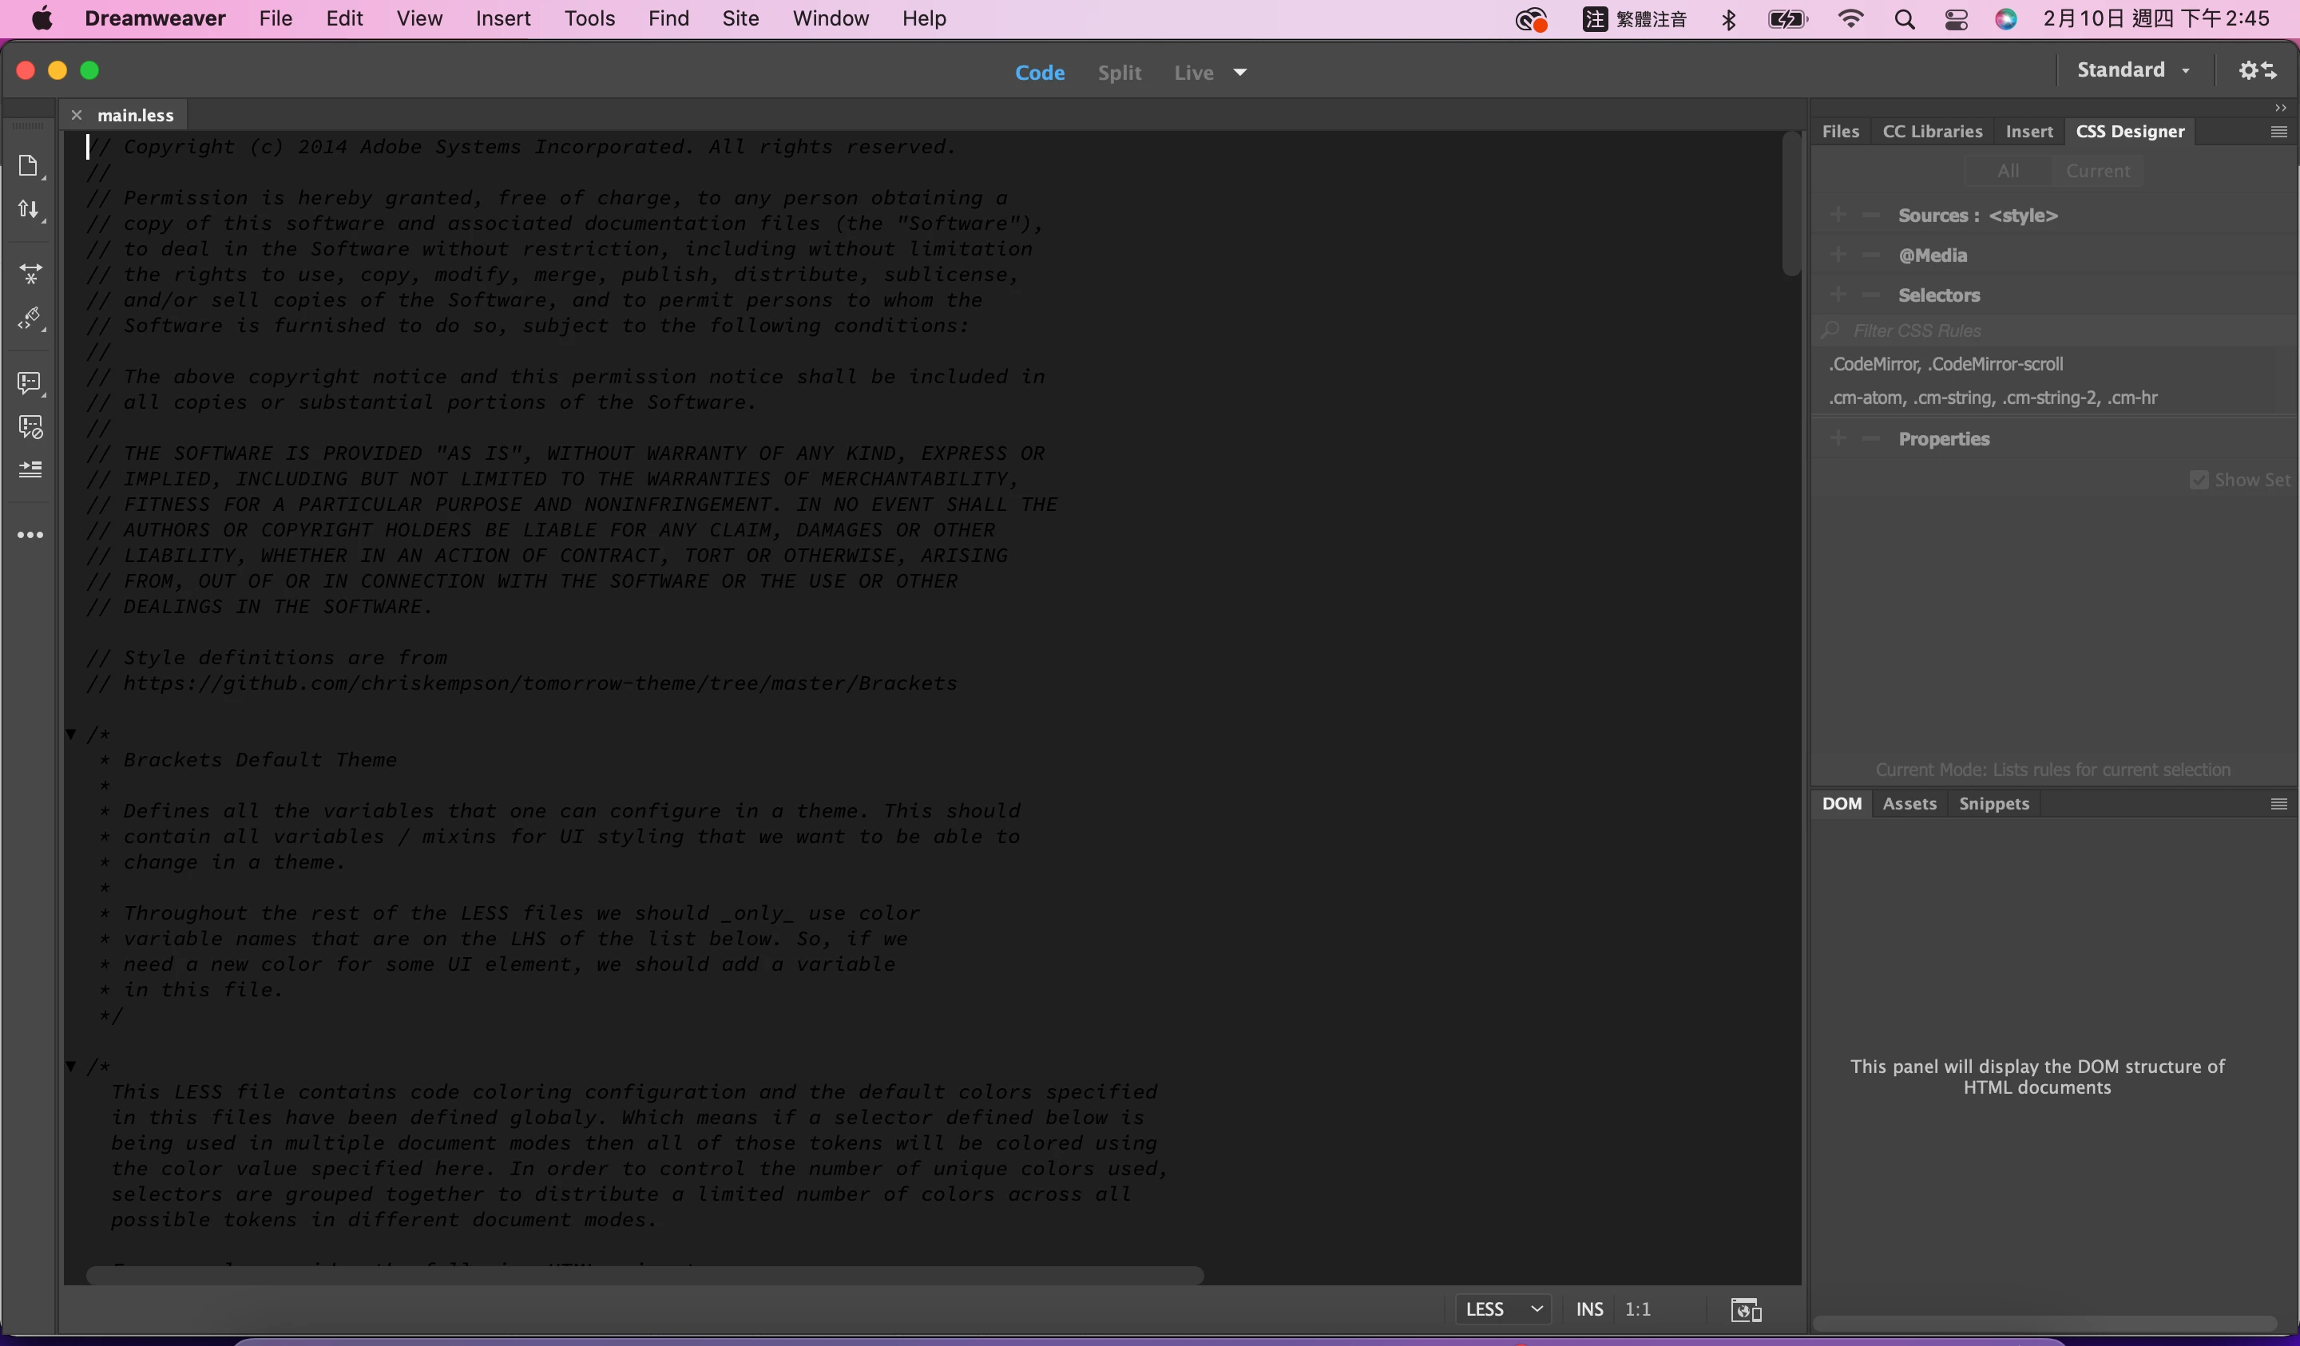
Task: Collapse the Brackets Default Theme comment block
Action: coord(71,734)
